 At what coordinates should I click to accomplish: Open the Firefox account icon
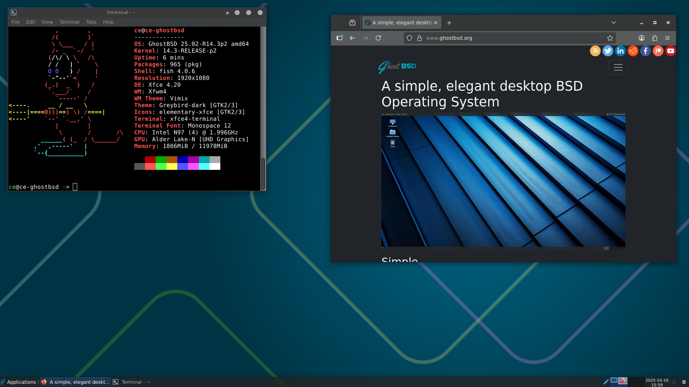pos(642,38)
